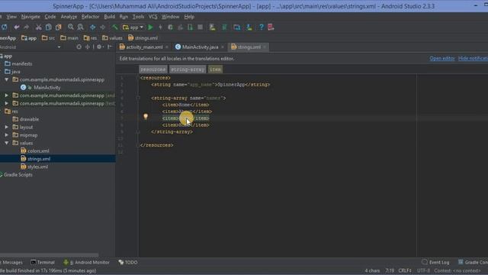The image size is (488, 275).
Task: Expand the spinnerapp test package
Action: (7, 103)
